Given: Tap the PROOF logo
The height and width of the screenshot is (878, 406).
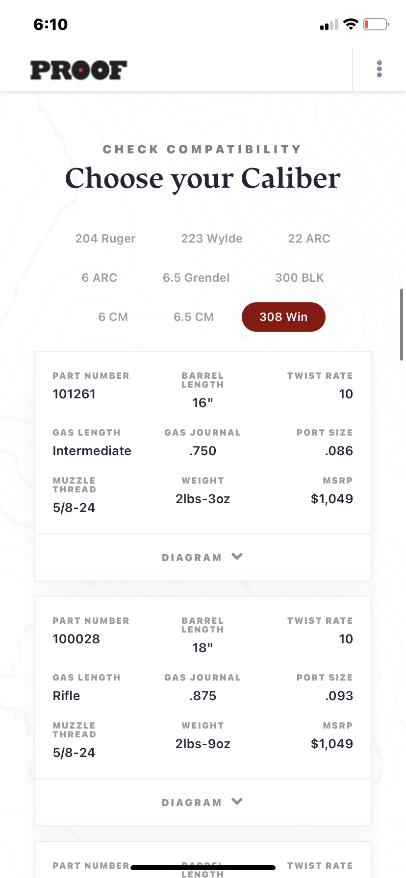Looking at the screenshot, I should click(x=79, y=70).
